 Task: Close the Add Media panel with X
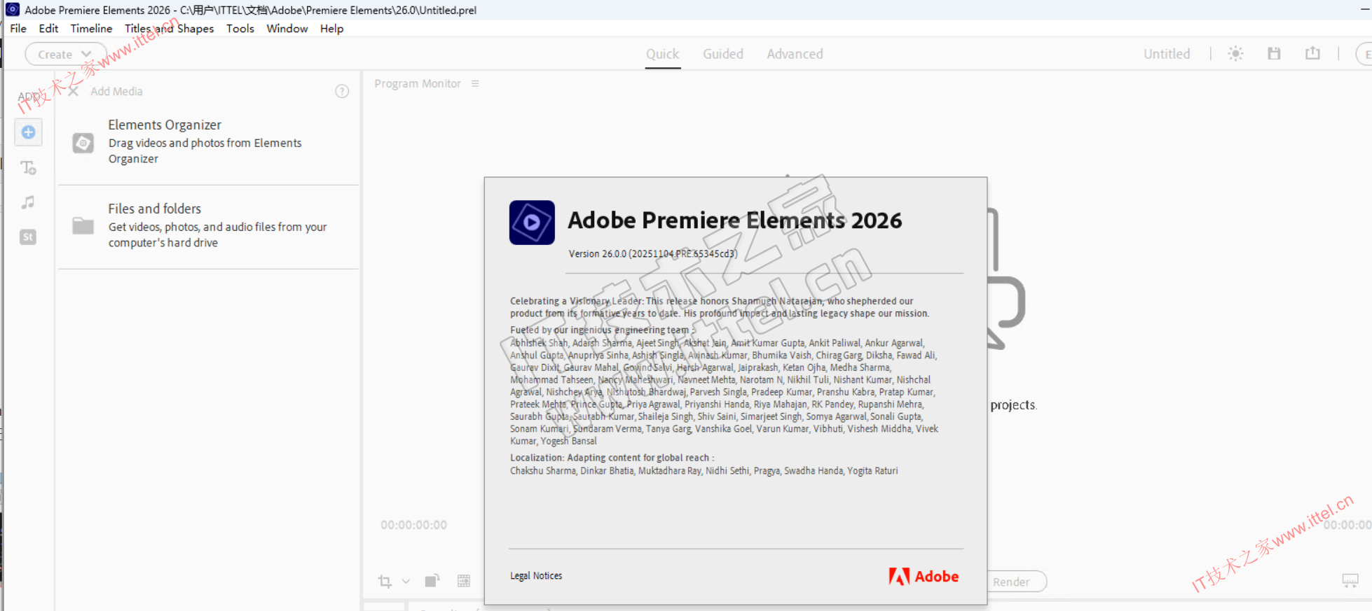click(74, 92)
